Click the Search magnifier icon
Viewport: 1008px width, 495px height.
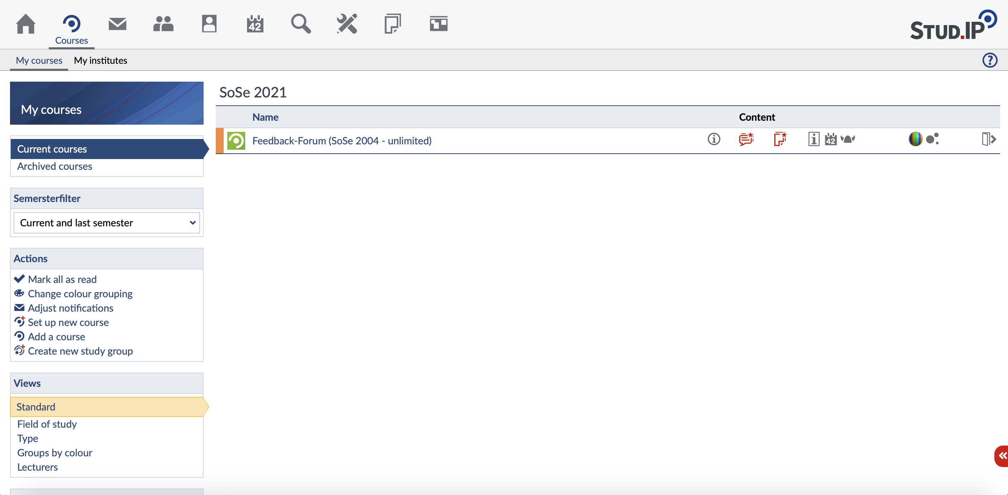(300, 24)
